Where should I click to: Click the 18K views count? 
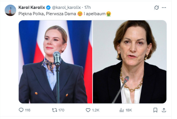128,110
